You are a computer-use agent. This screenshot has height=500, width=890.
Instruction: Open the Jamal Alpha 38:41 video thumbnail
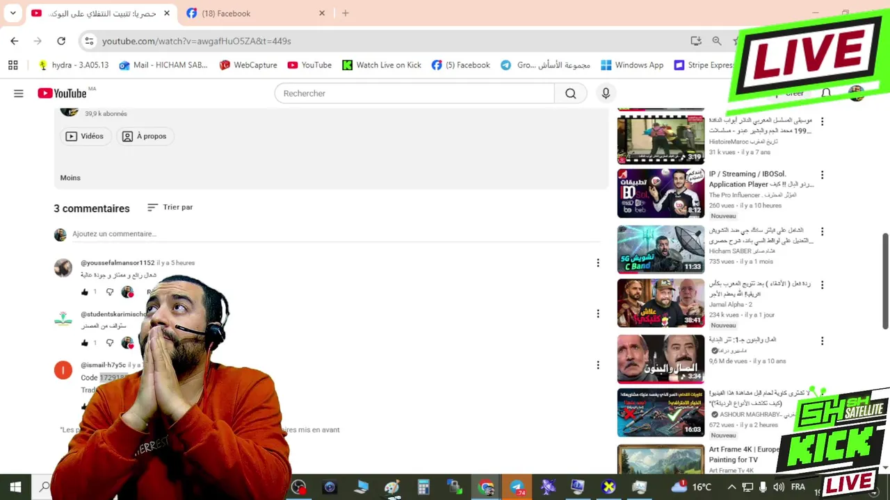[661, 303]
